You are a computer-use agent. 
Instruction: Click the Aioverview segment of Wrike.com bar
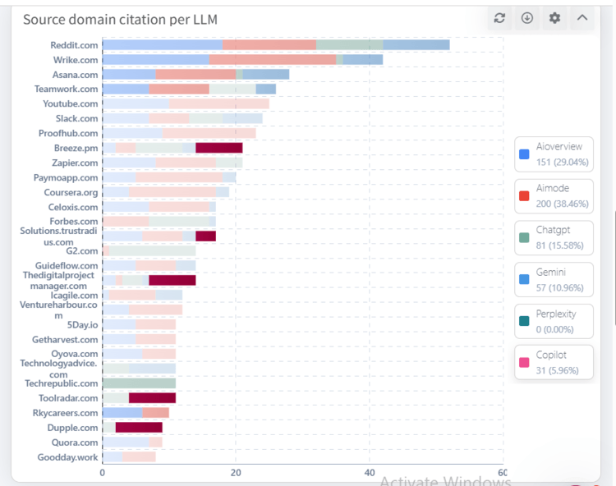point(156,60)
